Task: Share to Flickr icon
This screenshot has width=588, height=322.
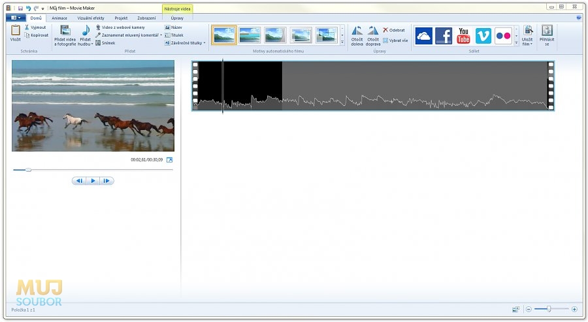Action: pyautogui.click(x=503, y=36)
